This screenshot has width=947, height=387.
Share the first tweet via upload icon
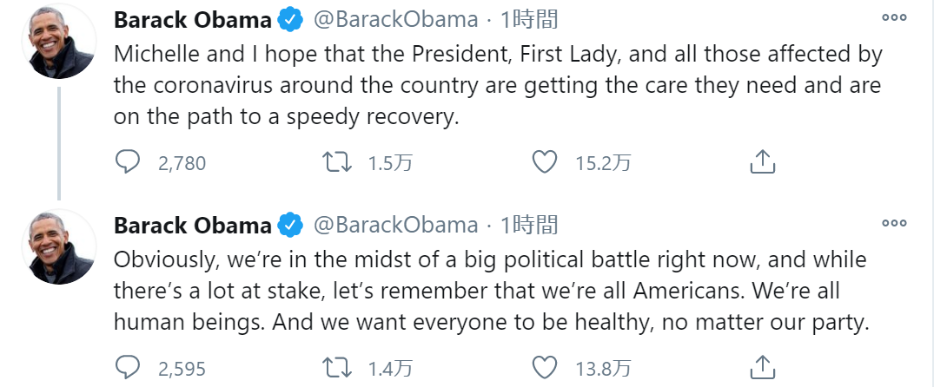coord(762,162)
